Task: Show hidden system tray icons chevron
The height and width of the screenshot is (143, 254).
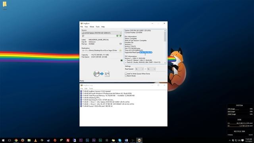Action: point(229,140)
